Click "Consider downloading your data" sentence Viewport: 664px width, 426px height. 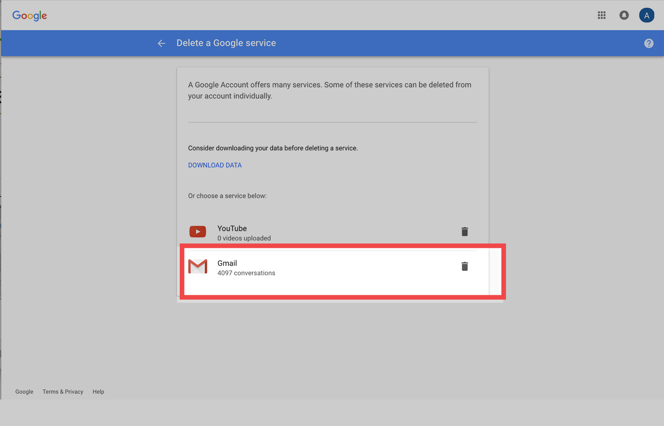point(273,148)
